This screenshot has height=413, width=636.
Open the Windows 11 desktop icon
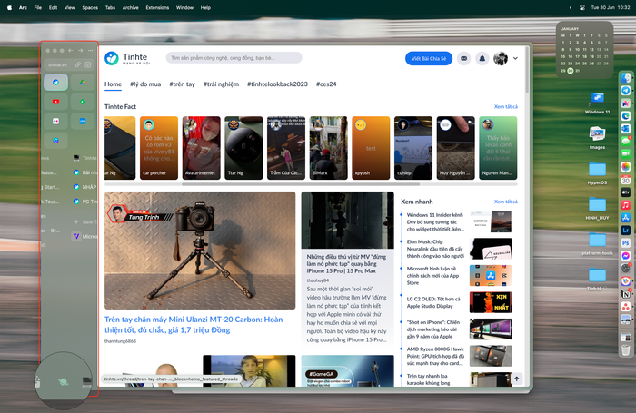pyautogui.click(x=597, y=103)
